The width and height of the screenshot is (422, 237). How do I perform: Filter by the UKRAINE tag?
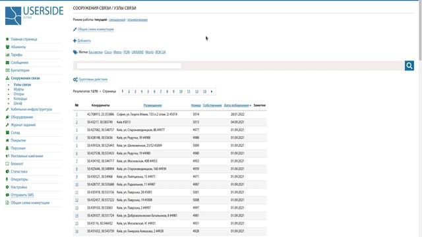click(138, 52)
